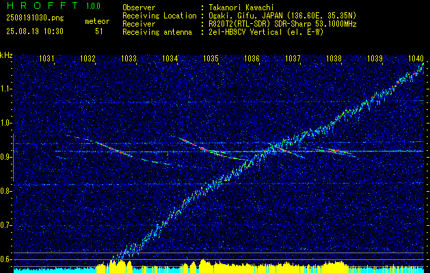Click the 0.9 frequency axis label
The image size is (430, 273).
click(5, 157)
